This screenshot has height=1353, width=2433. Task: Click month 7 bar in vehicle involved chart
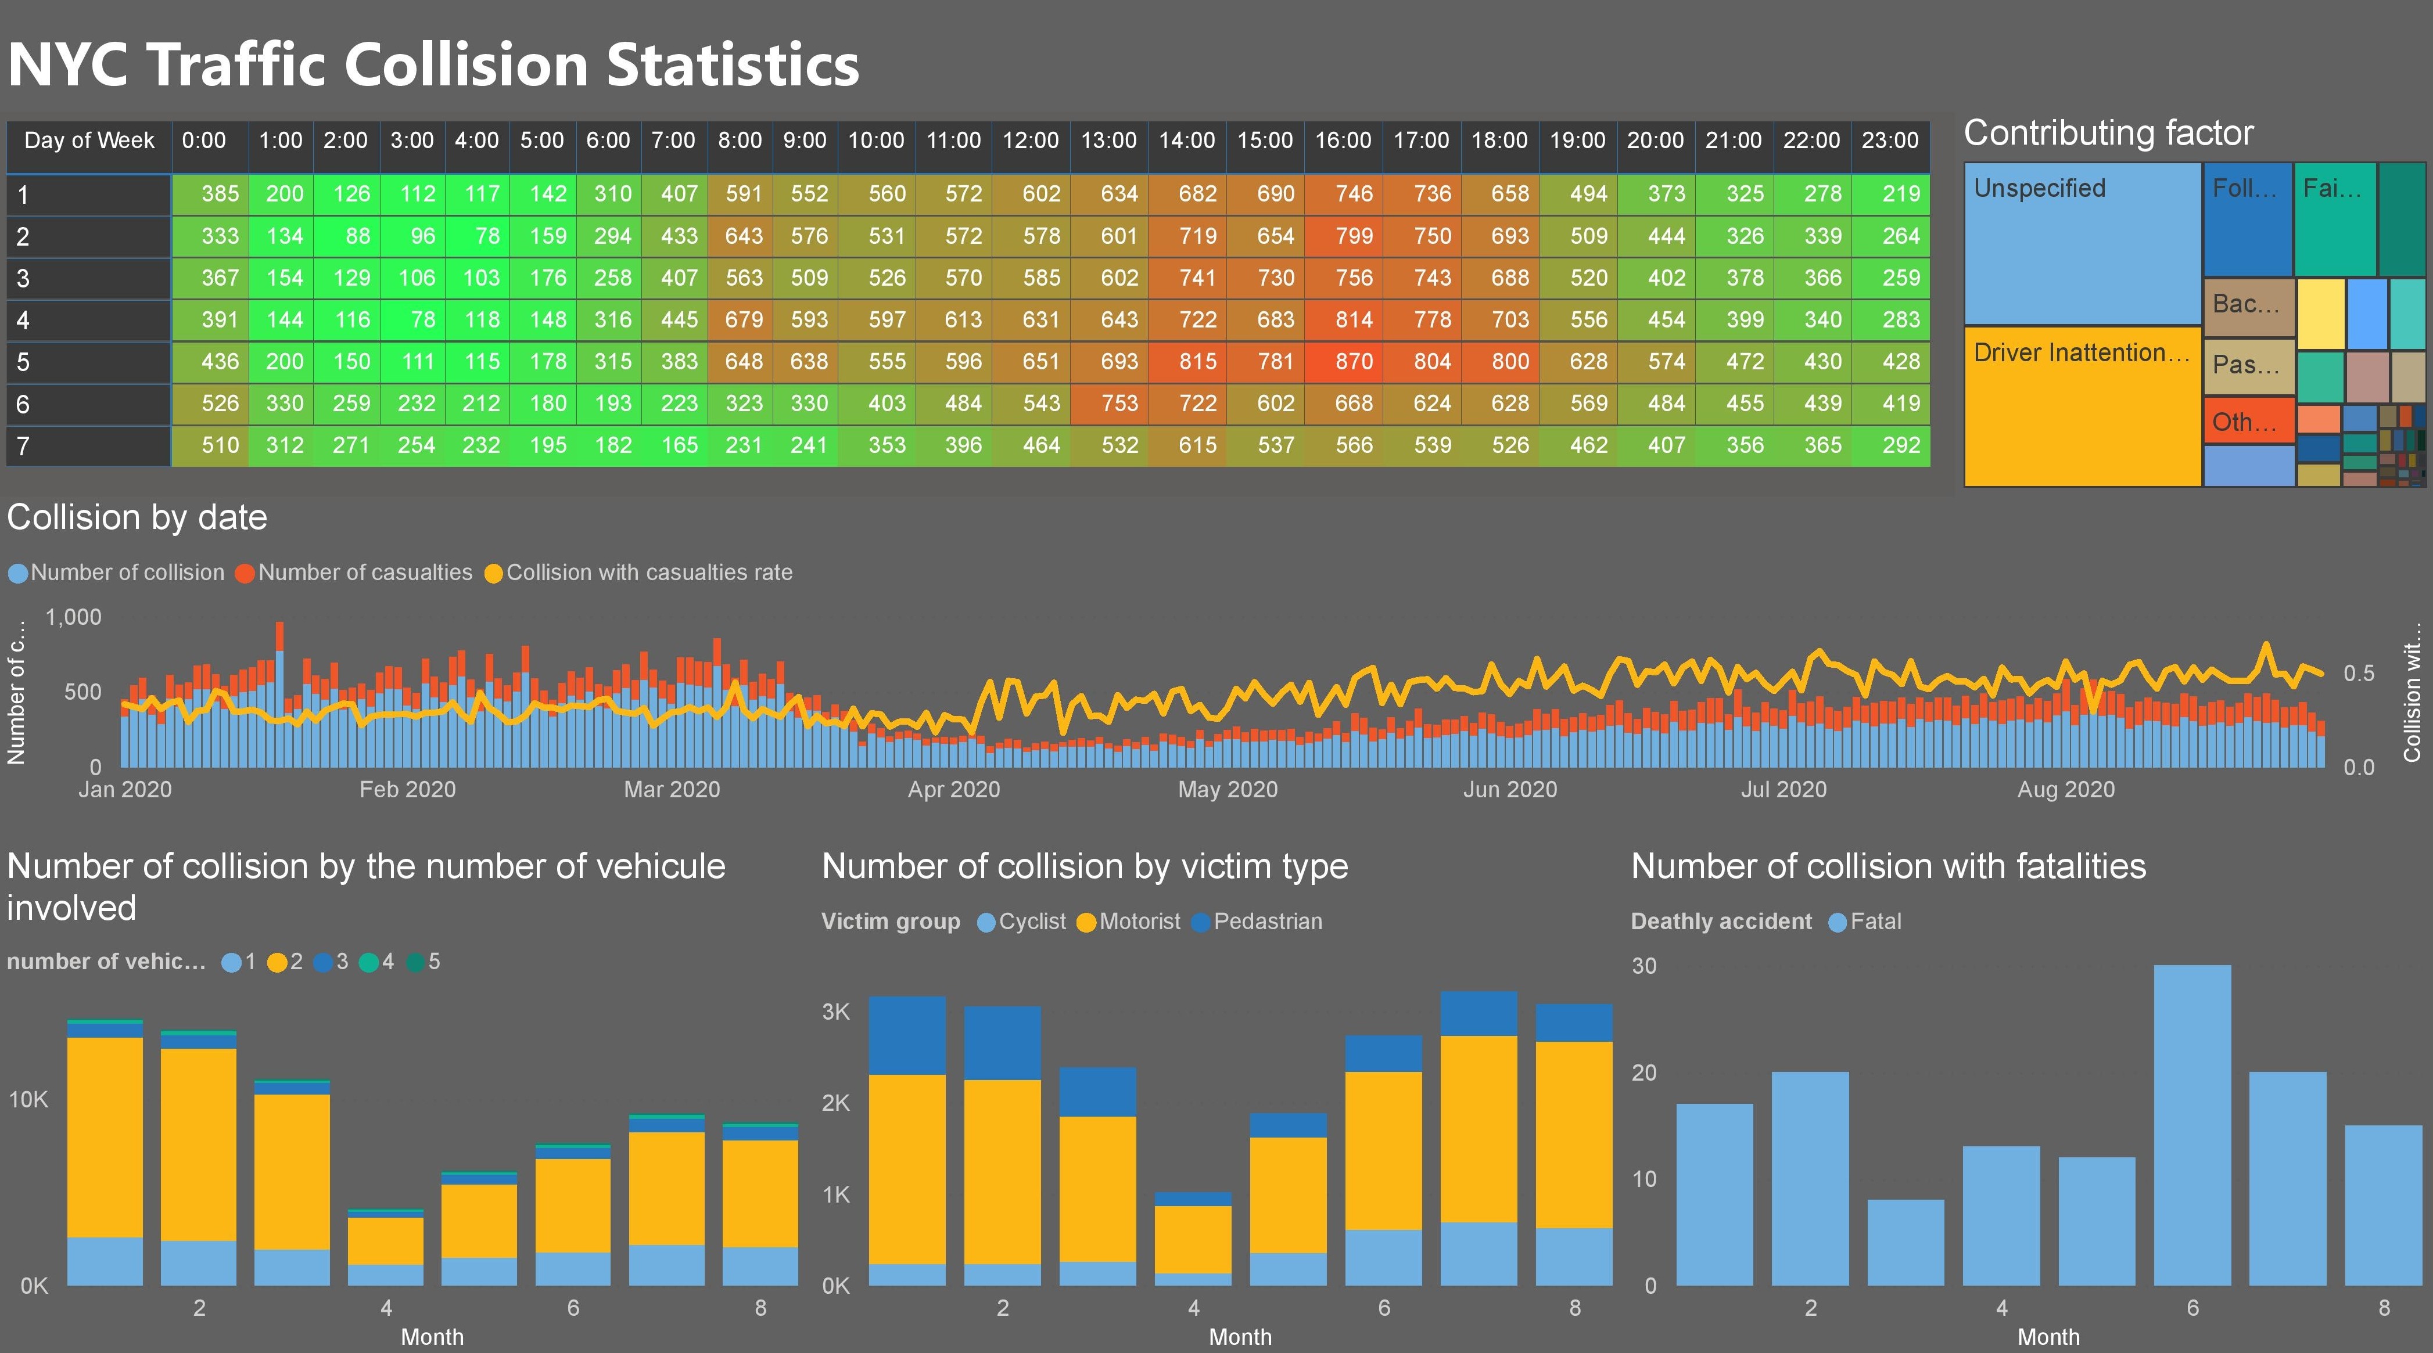tap(666, 1200)
